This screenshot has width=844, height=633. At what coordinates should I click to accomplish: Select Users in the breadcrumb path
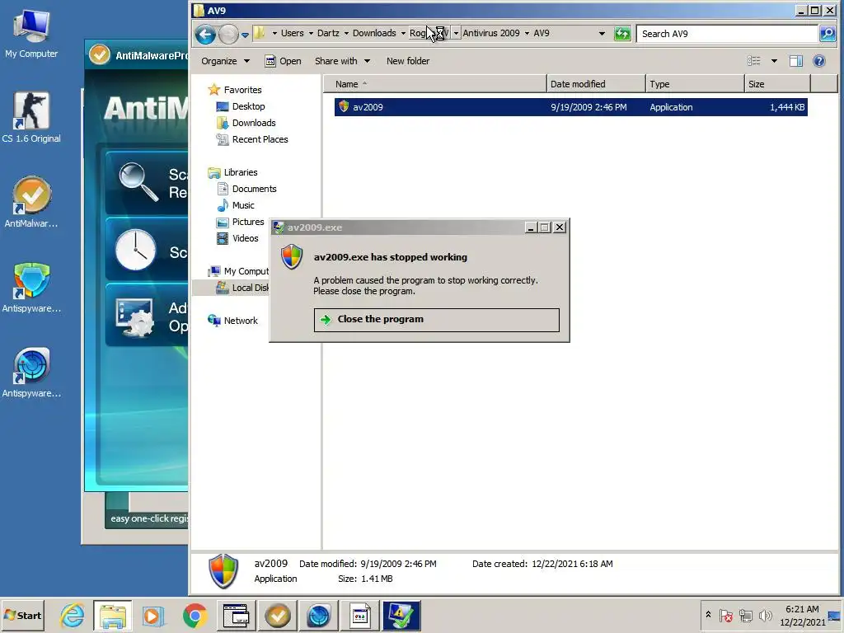[293, 33]
